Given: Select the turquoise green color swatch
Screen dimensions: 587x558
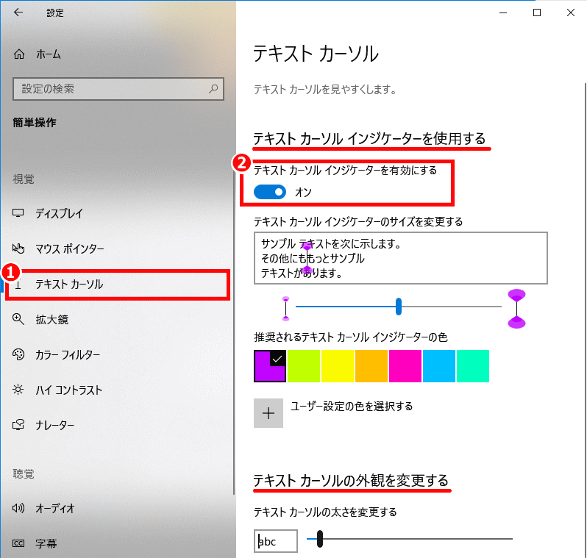Looking at the screenshot, I should pyautogui.click(x=473, y=366).
